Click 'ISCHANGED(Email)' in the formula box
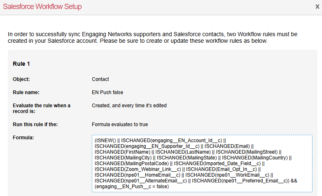The width and height of the screenshot is (322, 196). coord(228,146)
